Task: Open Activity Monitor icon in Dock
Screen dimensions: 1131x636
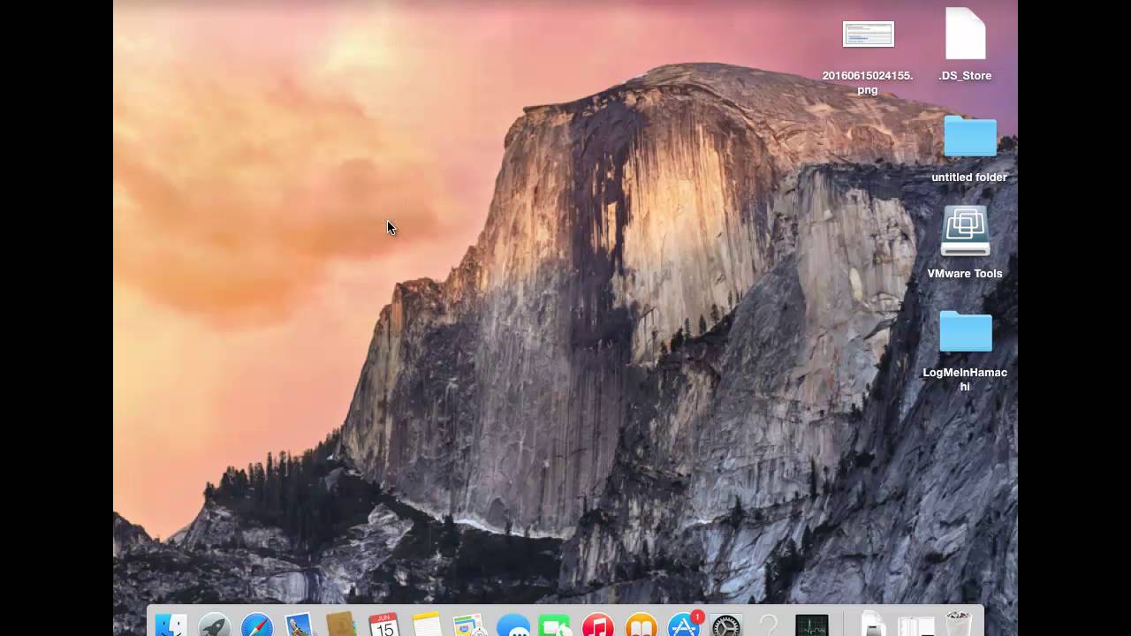Action: point(812,625)
